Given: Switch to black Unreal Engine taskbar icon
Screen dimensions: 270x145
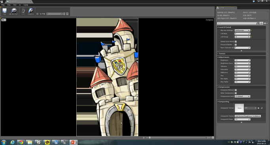Looking at the screenshot, I should pos(64,142).
